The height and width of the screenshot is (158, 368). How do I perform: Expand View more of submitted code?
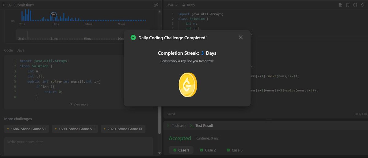click(x=79, y=104)
